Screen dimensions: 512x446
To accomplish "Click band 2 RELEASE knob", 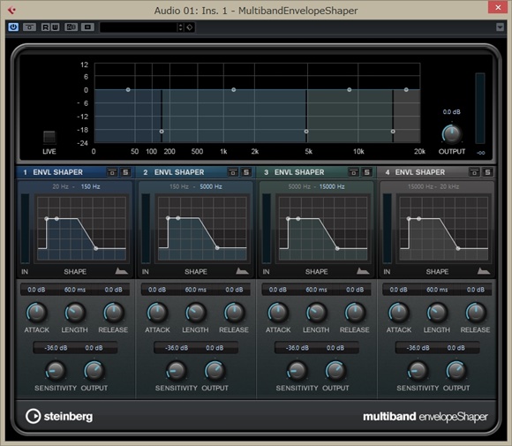I will (234, 313).
